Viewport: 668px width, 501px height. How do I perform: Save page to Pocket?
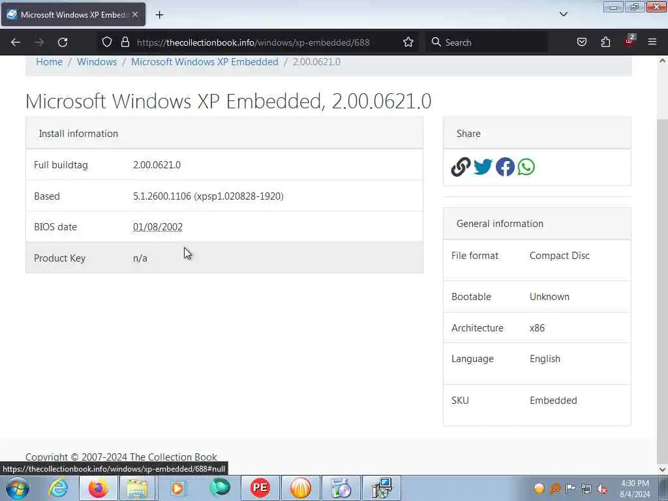pos(581,42)
